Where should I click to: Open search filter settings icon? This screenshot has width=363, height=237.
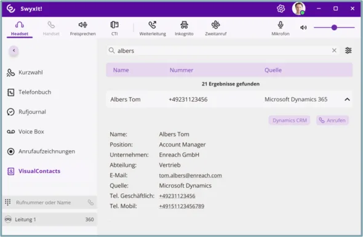point(348,50)
